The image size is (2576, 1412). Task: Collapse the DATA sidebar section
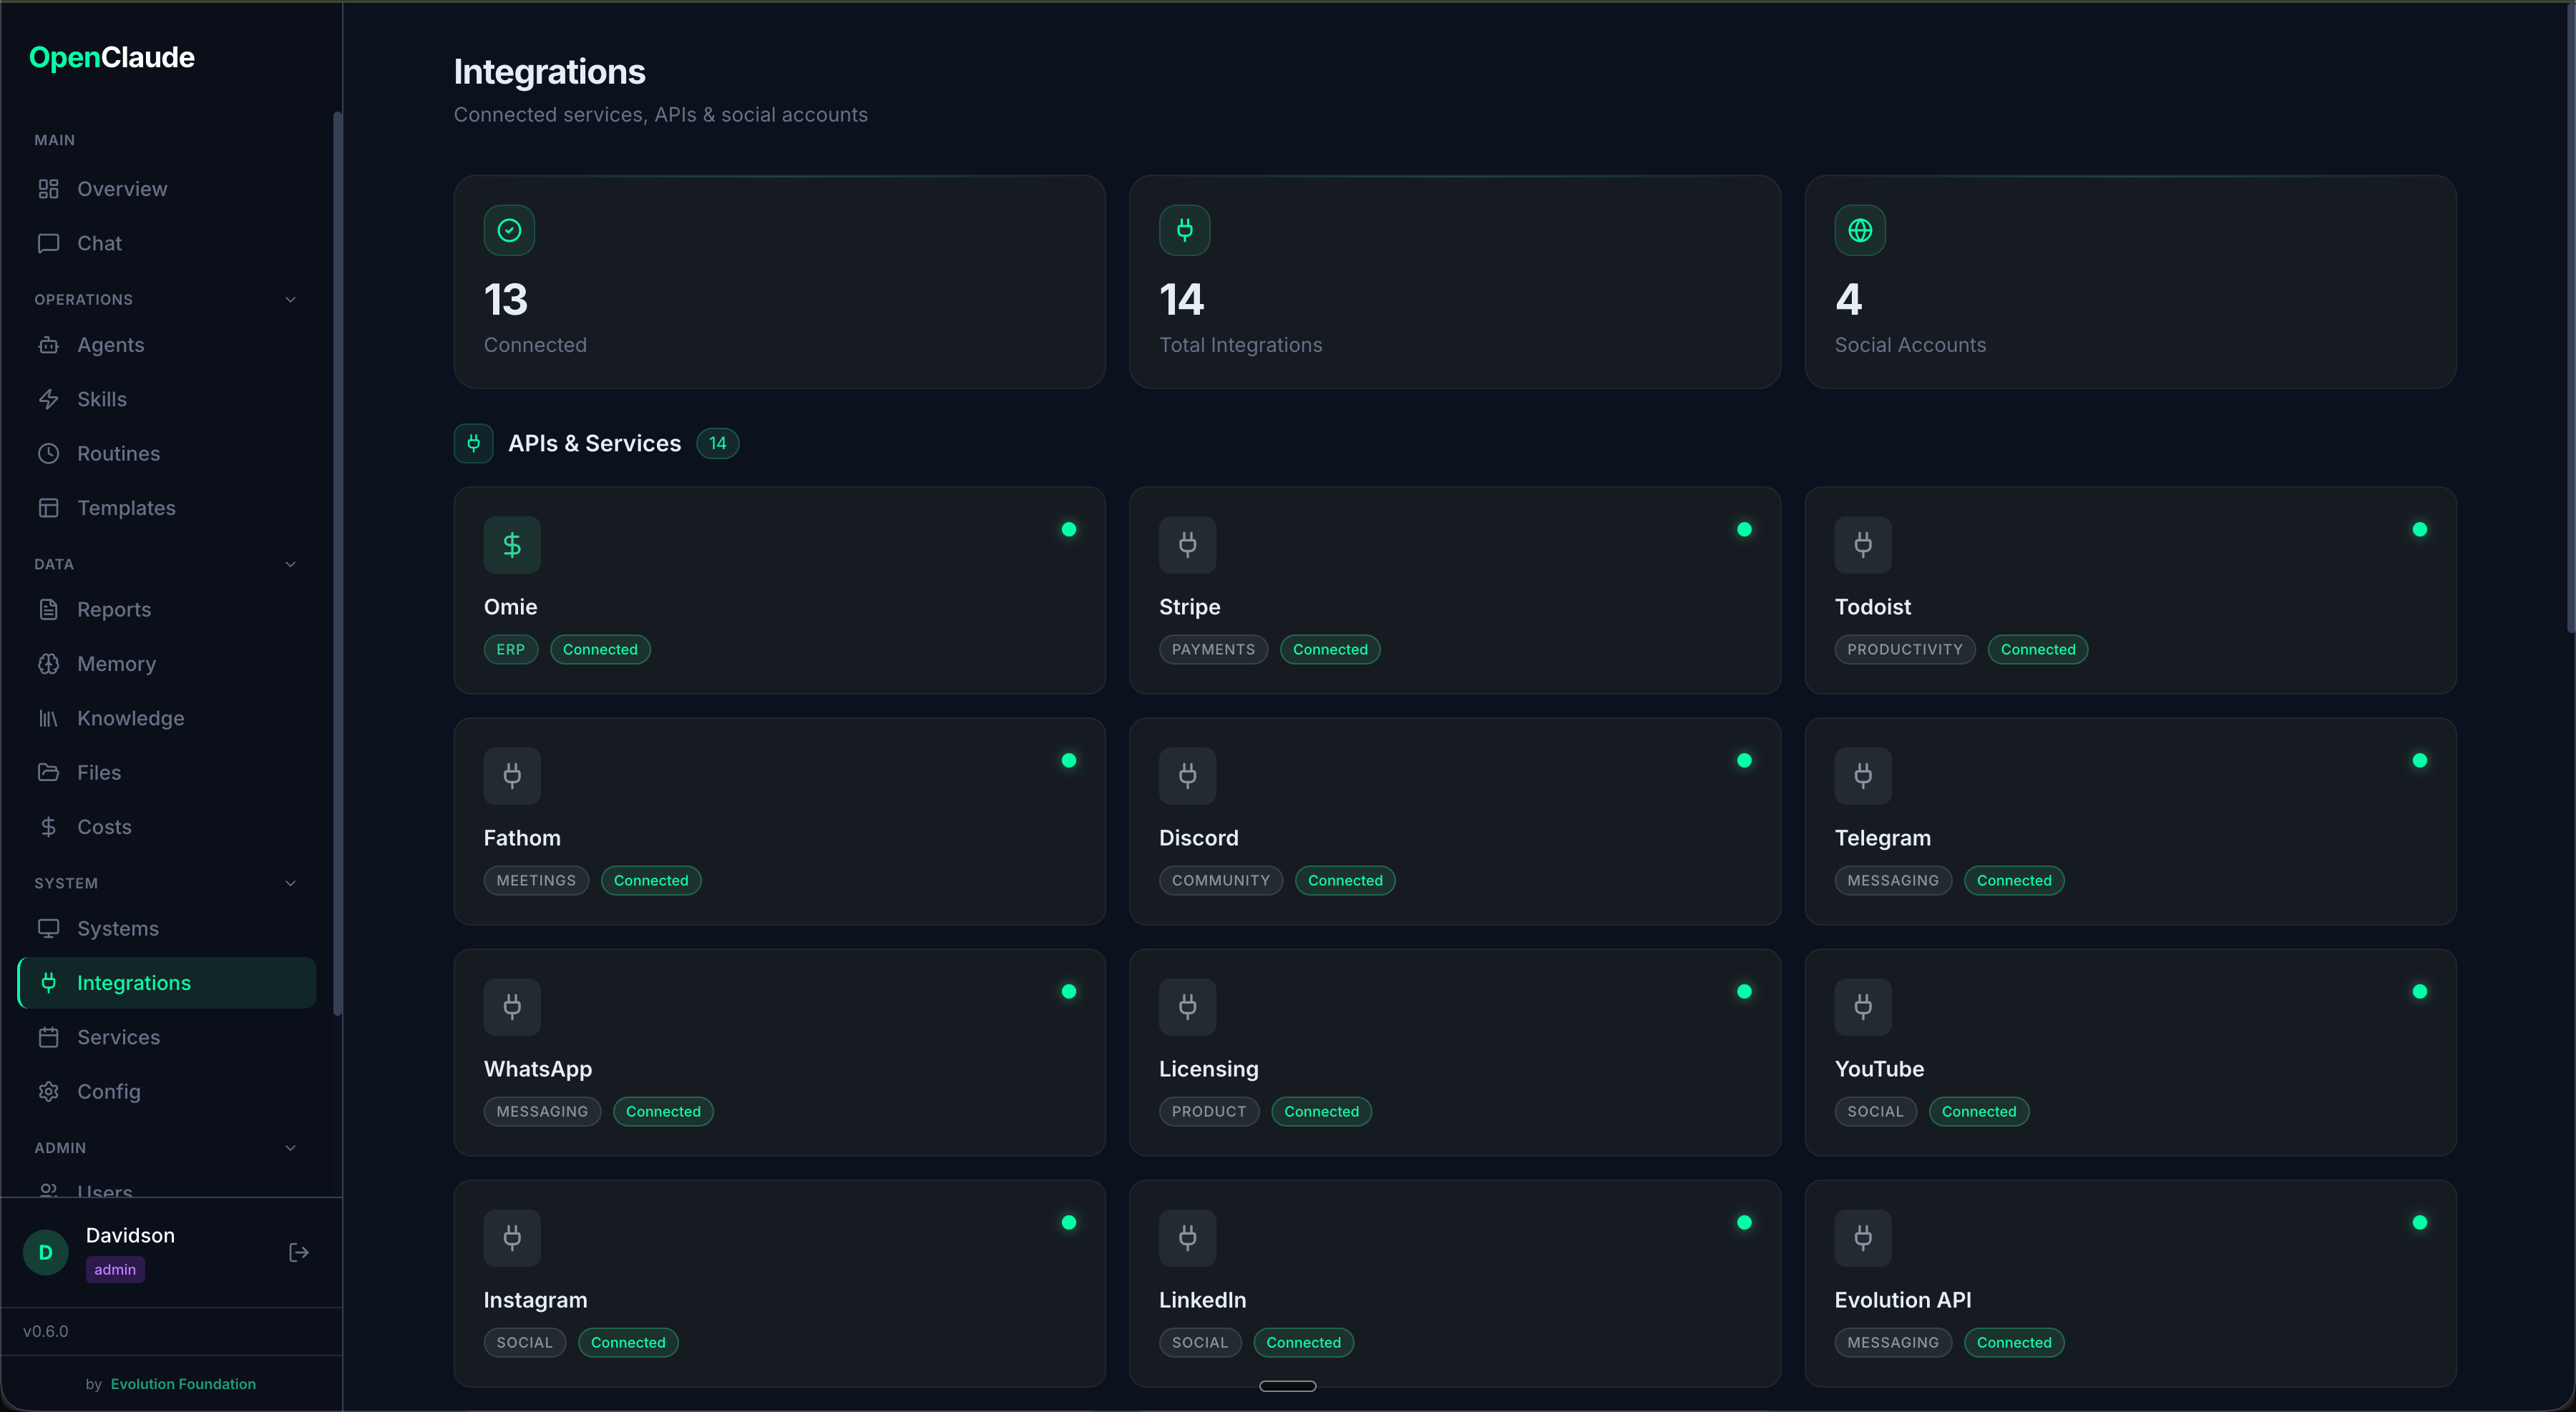pyautogui.click(x=290, y=564)
